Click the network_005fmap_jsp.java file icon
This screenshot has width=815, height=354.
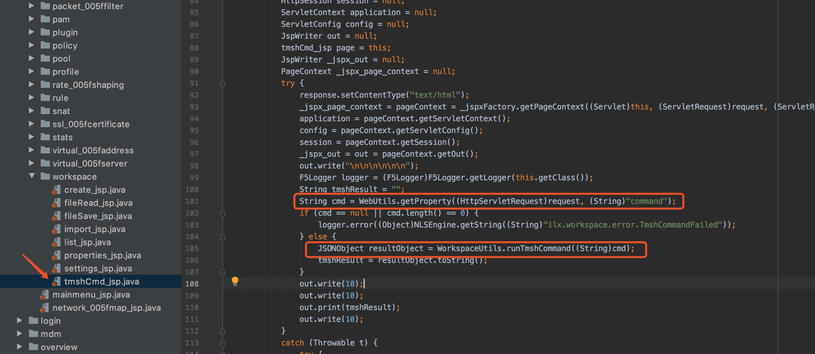(44, 308)
